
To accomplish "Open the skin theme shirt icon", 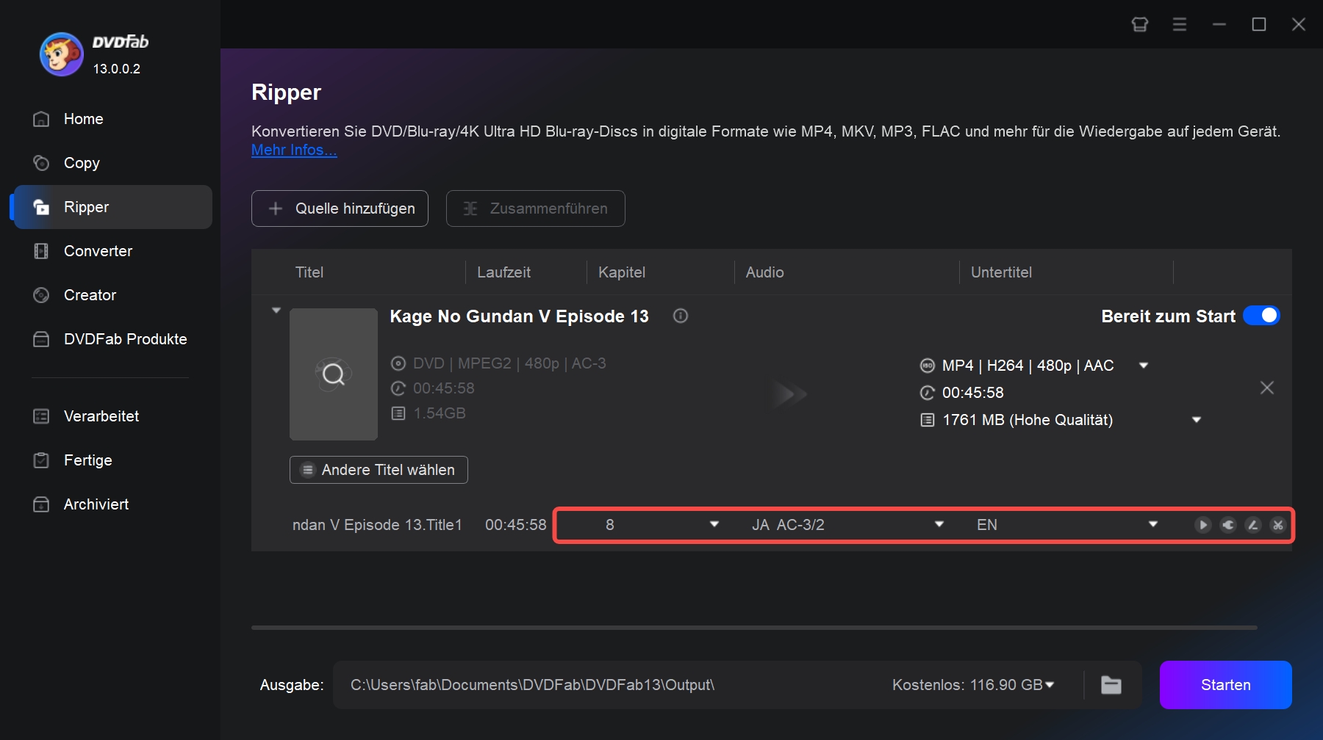I will (x=1140, y=24).
